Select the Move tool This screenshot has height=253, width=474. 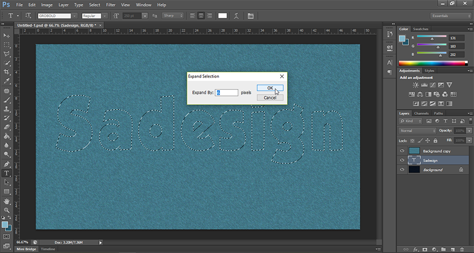[x=7, y=36]
